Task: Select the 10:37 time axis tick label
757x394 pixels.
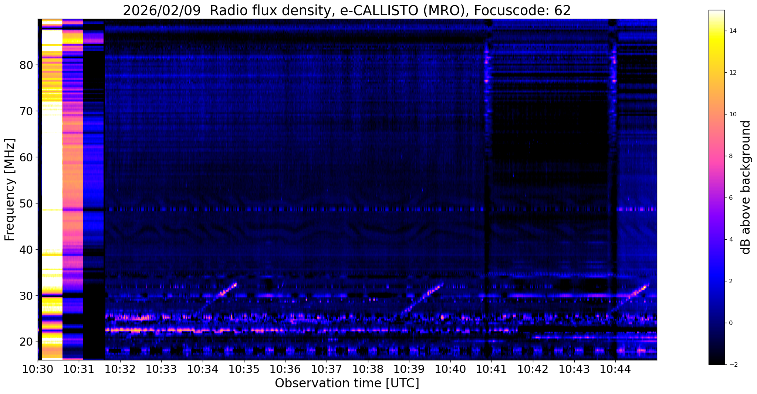Action: [x=327, y=369]
